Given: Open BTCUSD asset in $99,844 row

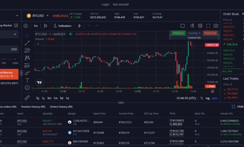Looking at the screenshot, I should (22, 121).
